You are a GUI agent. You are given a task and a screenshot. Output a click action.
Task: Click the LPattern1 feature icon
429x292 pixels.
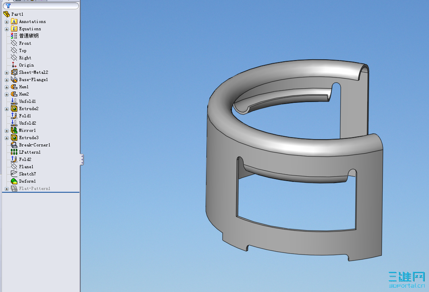pyautogui.click(x=14, y=152)
